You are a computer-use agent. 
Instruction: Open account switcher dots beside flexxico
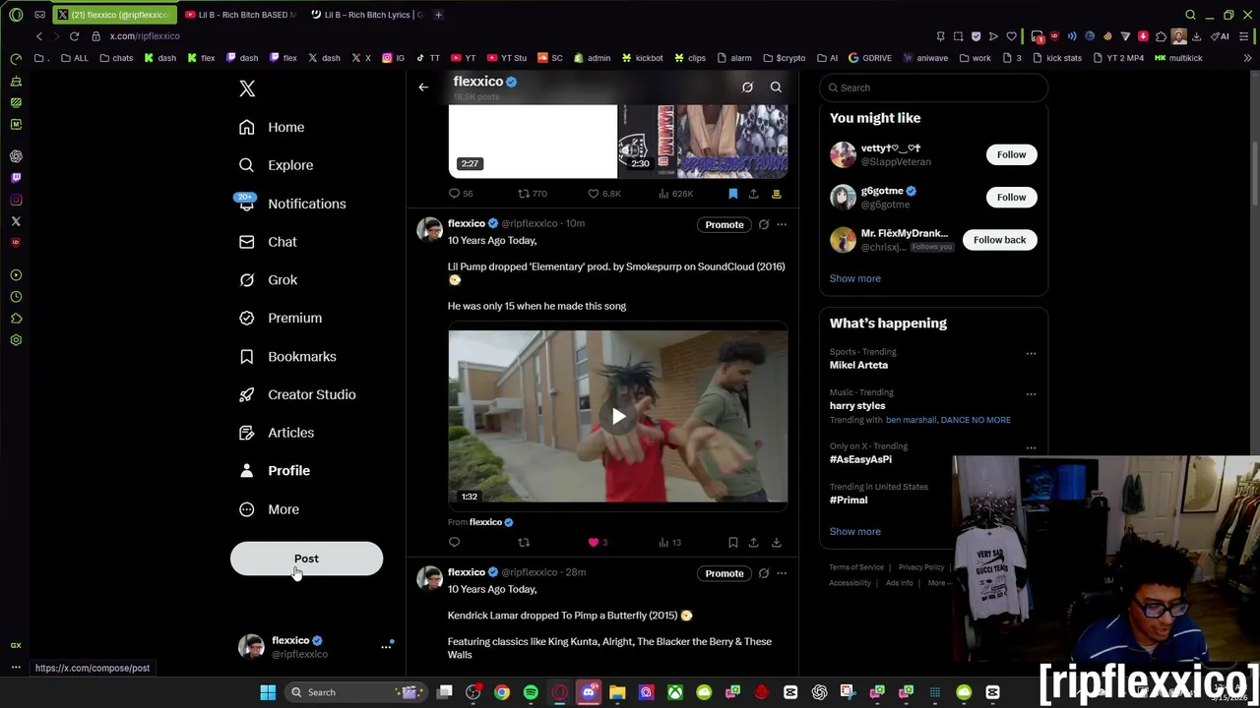(386, 646)
